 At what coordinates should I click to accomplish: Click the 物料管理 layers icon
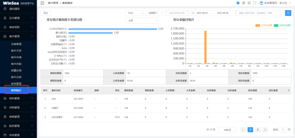coord(5,98)
